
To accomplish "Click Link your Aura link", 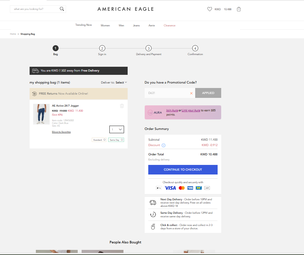I will [x=191, y=110].
